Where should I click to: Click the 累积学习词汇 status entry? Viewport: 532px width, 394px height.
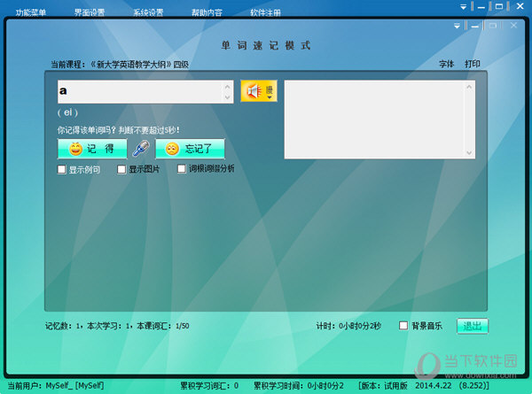(209, 385)
